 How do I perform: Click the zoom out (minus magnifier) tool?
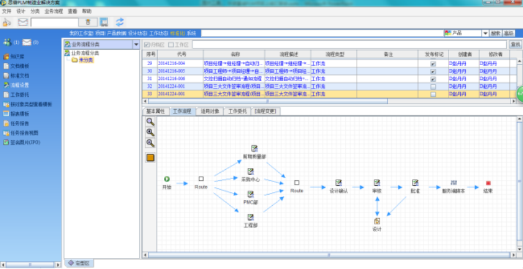pos(150,143)
